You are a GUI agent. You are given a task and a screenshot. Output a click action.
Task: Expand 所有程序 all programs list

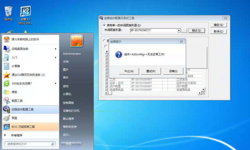point(31,135)
